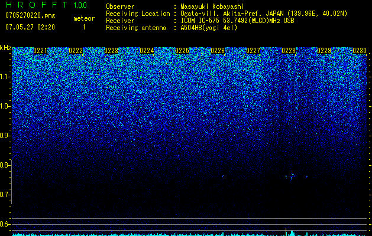Click the 1.1 kHz axis label
Screen dimensions: 372x236
pos(5,77)
